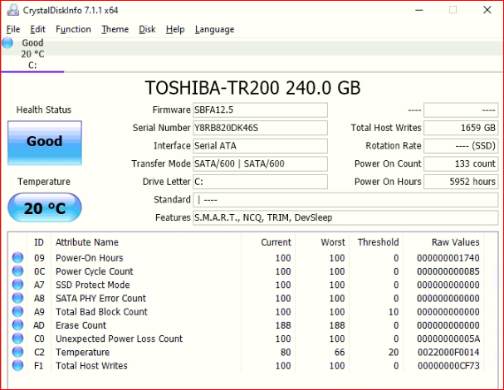The width and height of the screenshot is (504, 390).
Task: Click status orb beside SSD Protect Mode
Action: coord(17,285)
